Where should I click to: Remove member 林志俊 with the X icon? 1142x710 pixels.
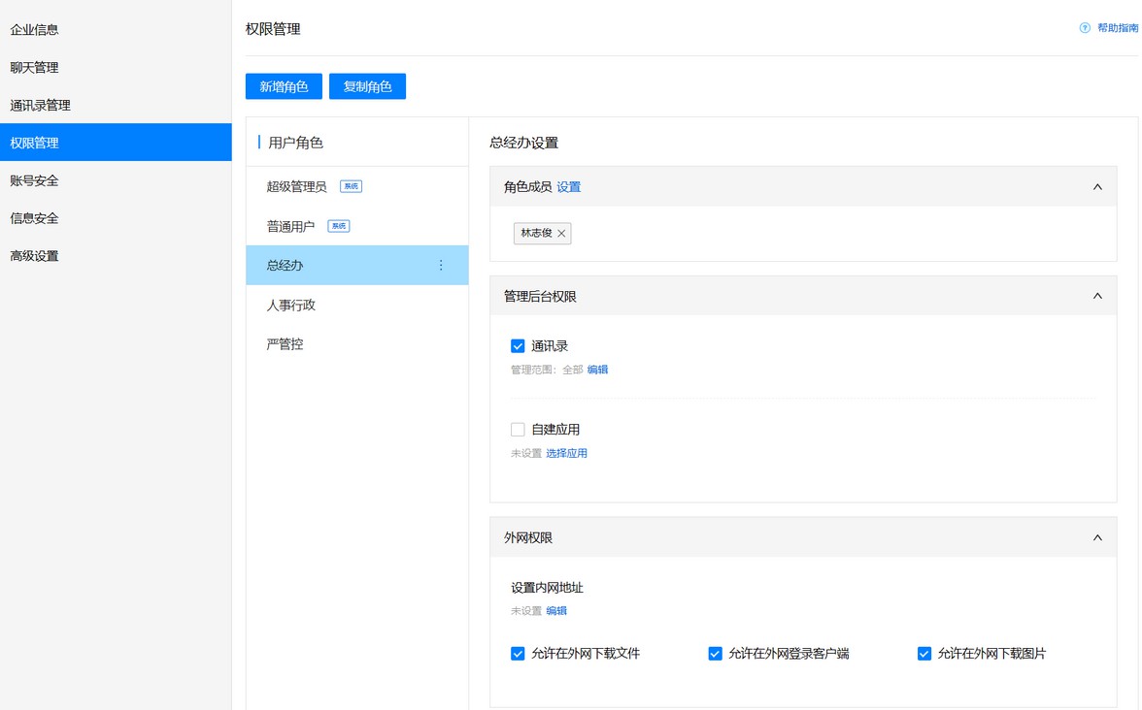click(561, 234)
